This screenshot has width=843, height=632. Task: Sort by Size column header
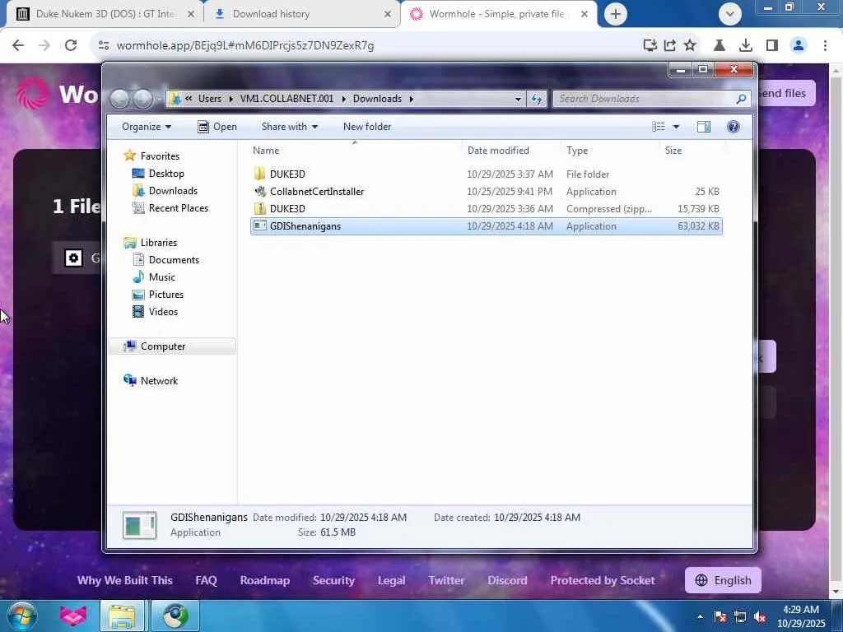coord(692,151)
